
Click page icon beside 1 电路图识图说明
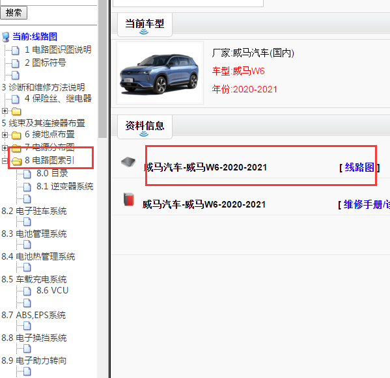(x=16, y=51)
